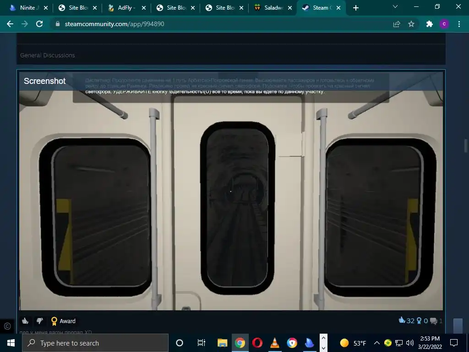Image resolution: width=469 pixels, height=352 pixels.
Task: Open the 53°F weather widget
Action: (353, 343)
